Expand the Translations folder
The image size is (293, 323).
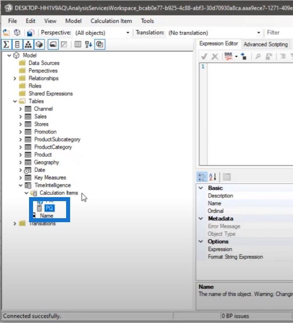coord(15,224)
